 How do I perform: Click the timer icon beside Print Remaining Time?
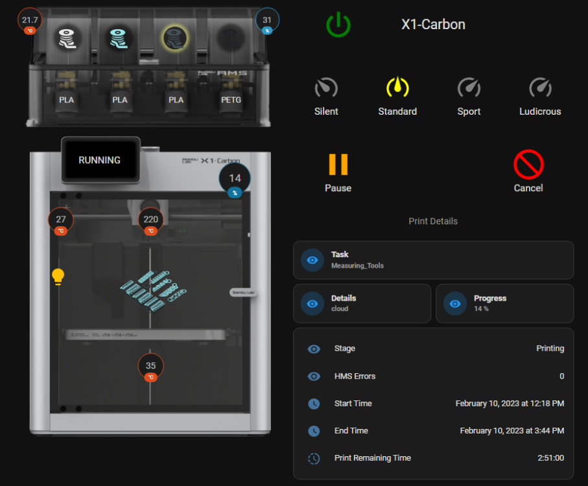tap(314, 458)
